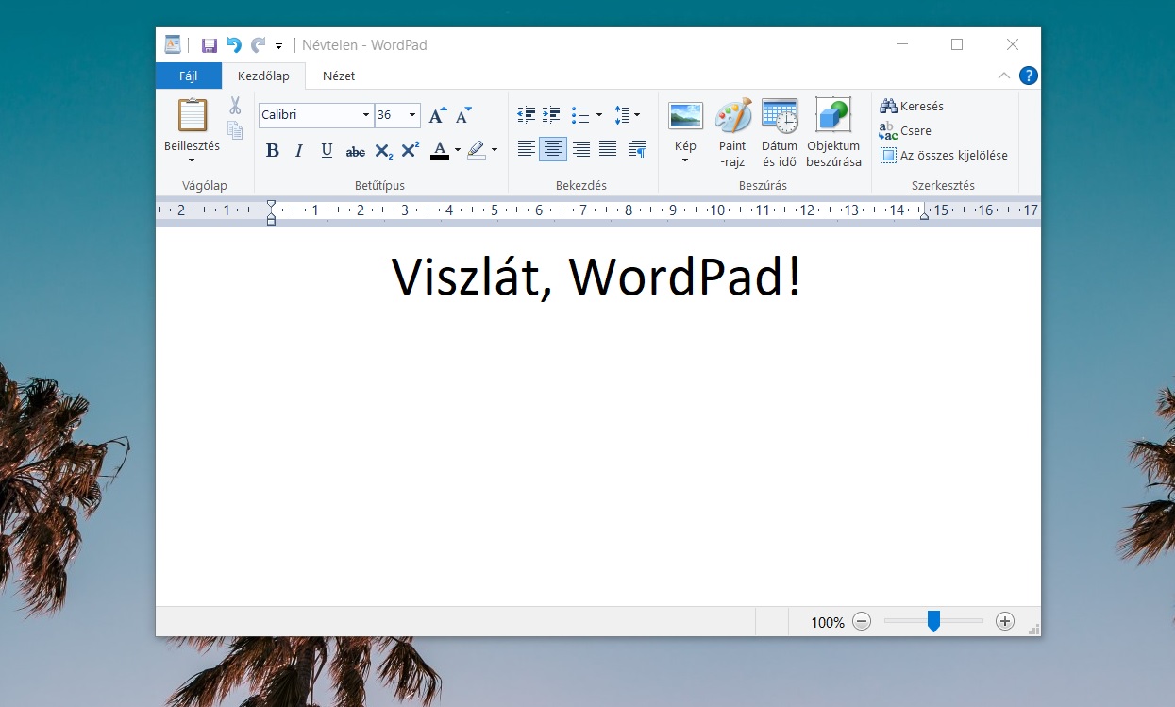Screen dimensions: 1175x707
Task: Toggle underline formatting
Action: tap(327, 150)
